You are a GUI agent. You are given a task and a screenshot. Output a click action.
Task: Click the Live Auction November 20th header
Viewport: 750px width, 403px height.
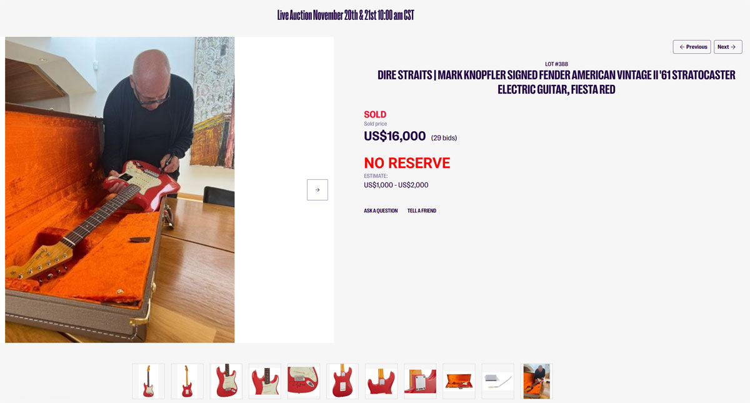pos(346,15)
